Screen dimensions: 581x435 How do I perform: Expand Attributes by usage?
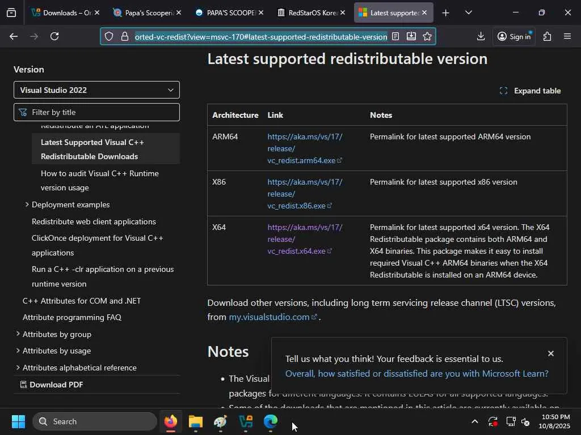(56, 351)
